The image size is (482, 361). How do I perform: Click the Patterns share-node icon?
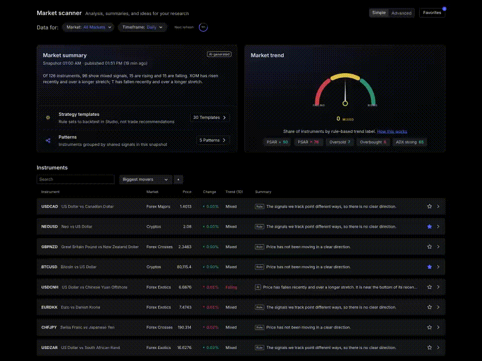[48, 140]
